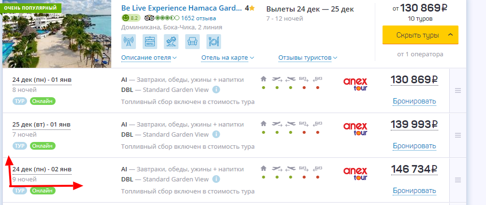Click the house availability icon in the 139 993₽ row

263,124
